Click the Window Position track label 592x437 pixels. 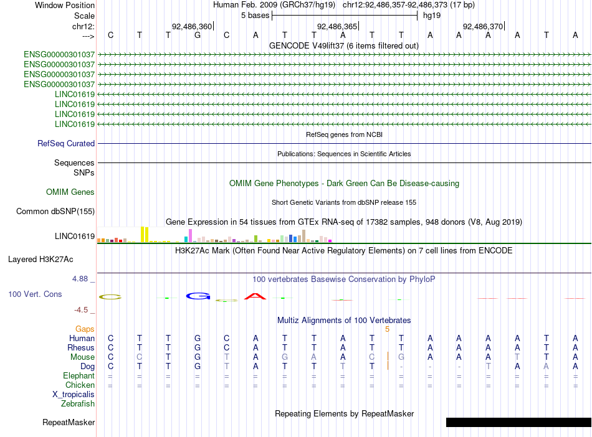coord(65,5)
